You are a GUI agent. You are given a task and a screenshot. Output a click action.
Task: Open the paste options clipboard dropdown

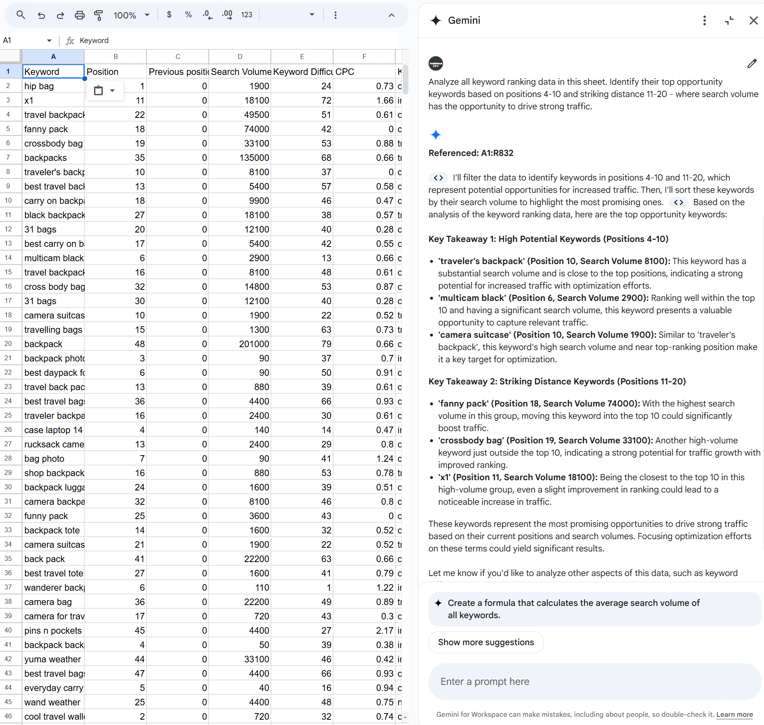pos(105,90)
